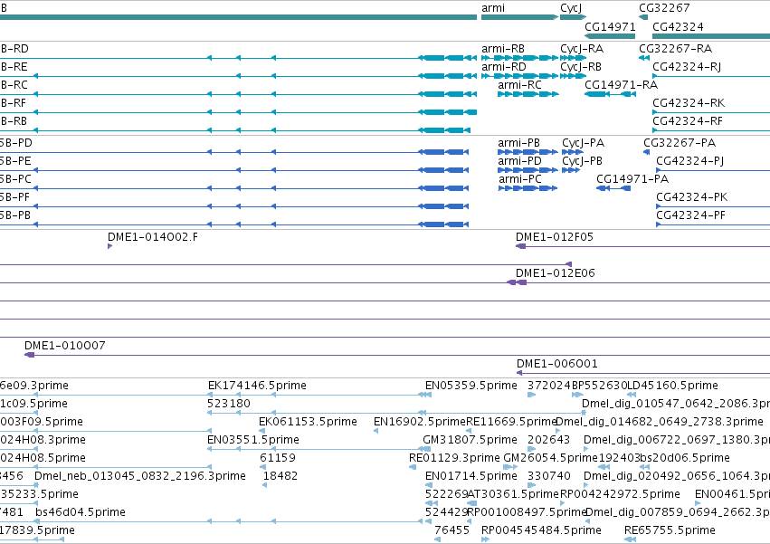Click the CycJ-PB protein label

[582, 161]
